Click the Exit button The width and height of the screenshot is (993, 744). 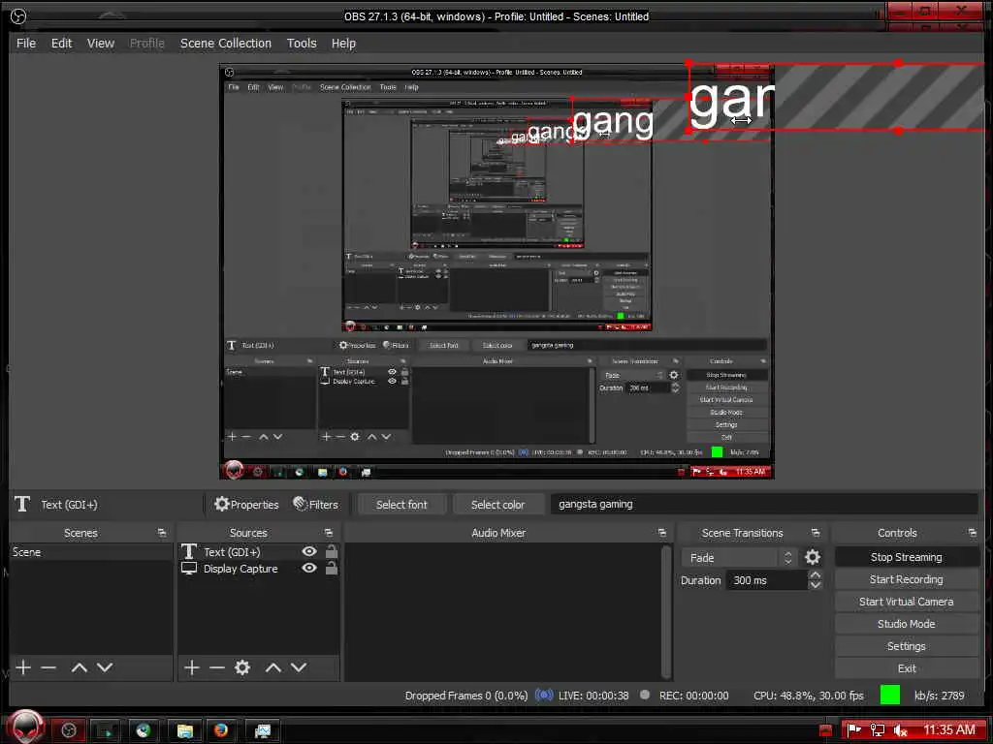pos(907,668)
